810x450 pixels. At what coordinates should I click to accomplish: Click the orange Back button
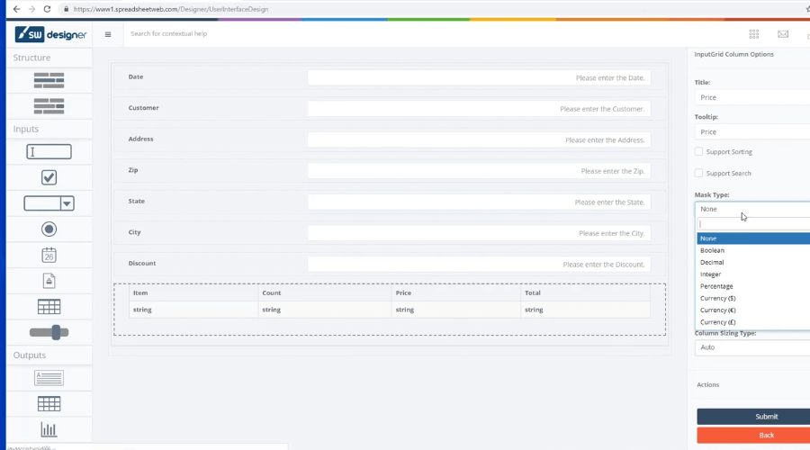point(753,435)
